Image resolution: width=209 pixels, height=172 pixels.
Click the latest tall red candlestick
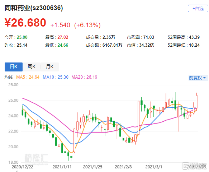click(x=196, y=102)
